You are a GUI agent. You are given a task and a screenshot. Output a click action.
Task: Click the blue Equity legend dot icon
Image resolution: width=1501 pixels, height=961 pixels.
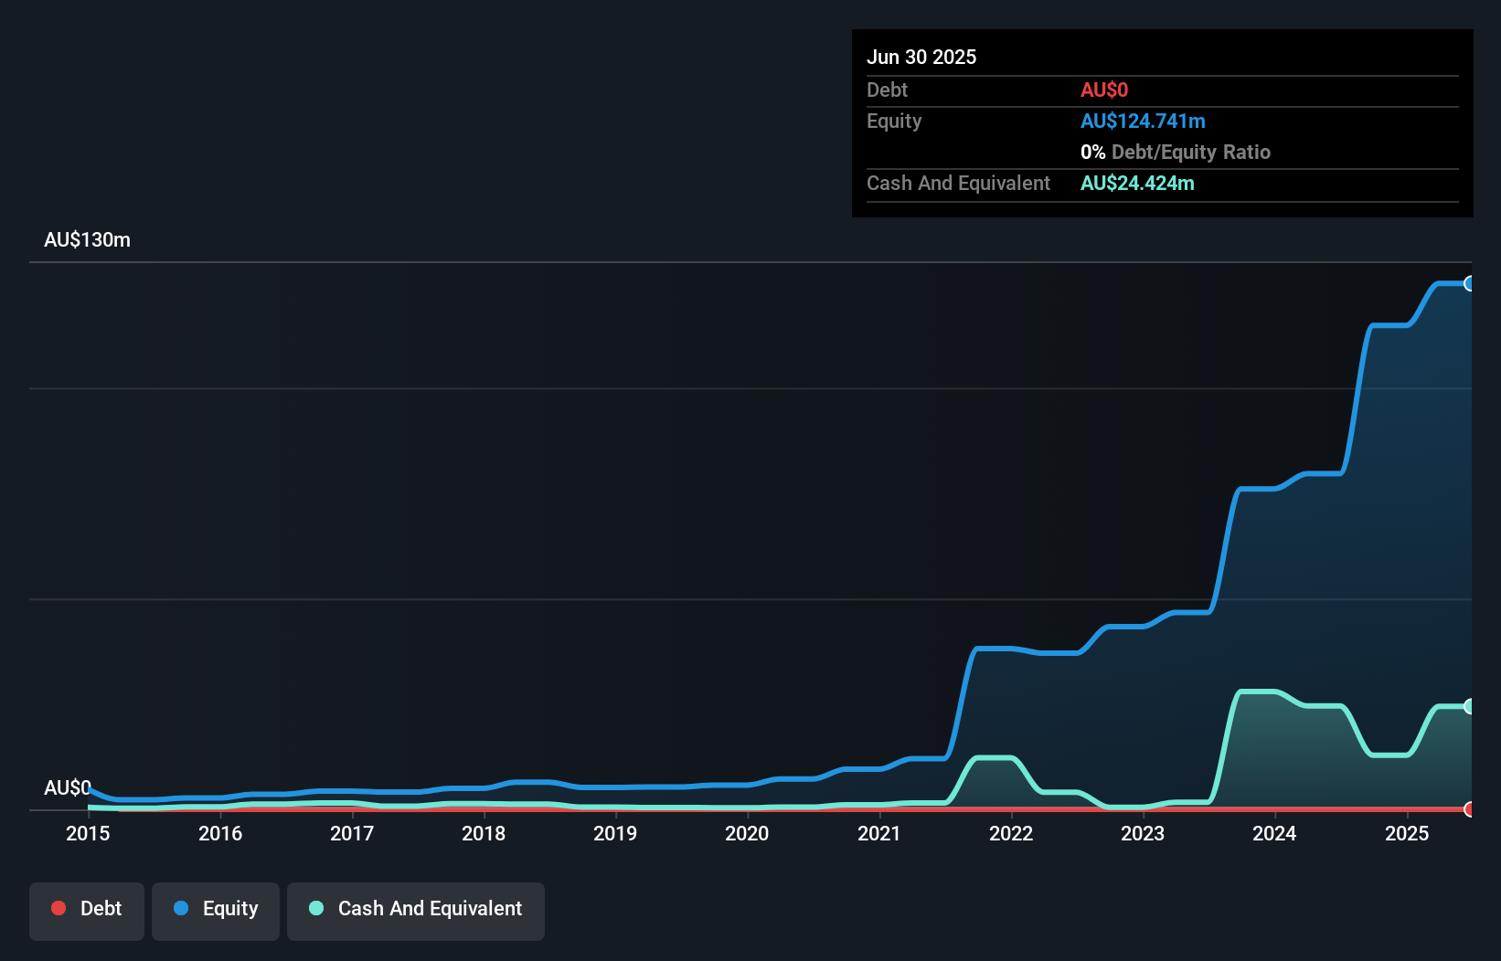click(182, 908)
